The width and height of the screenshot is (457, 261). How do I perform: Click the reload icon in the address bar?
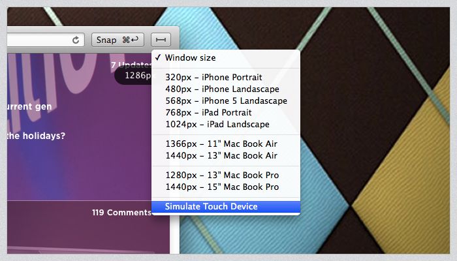[x=76, y=40]
